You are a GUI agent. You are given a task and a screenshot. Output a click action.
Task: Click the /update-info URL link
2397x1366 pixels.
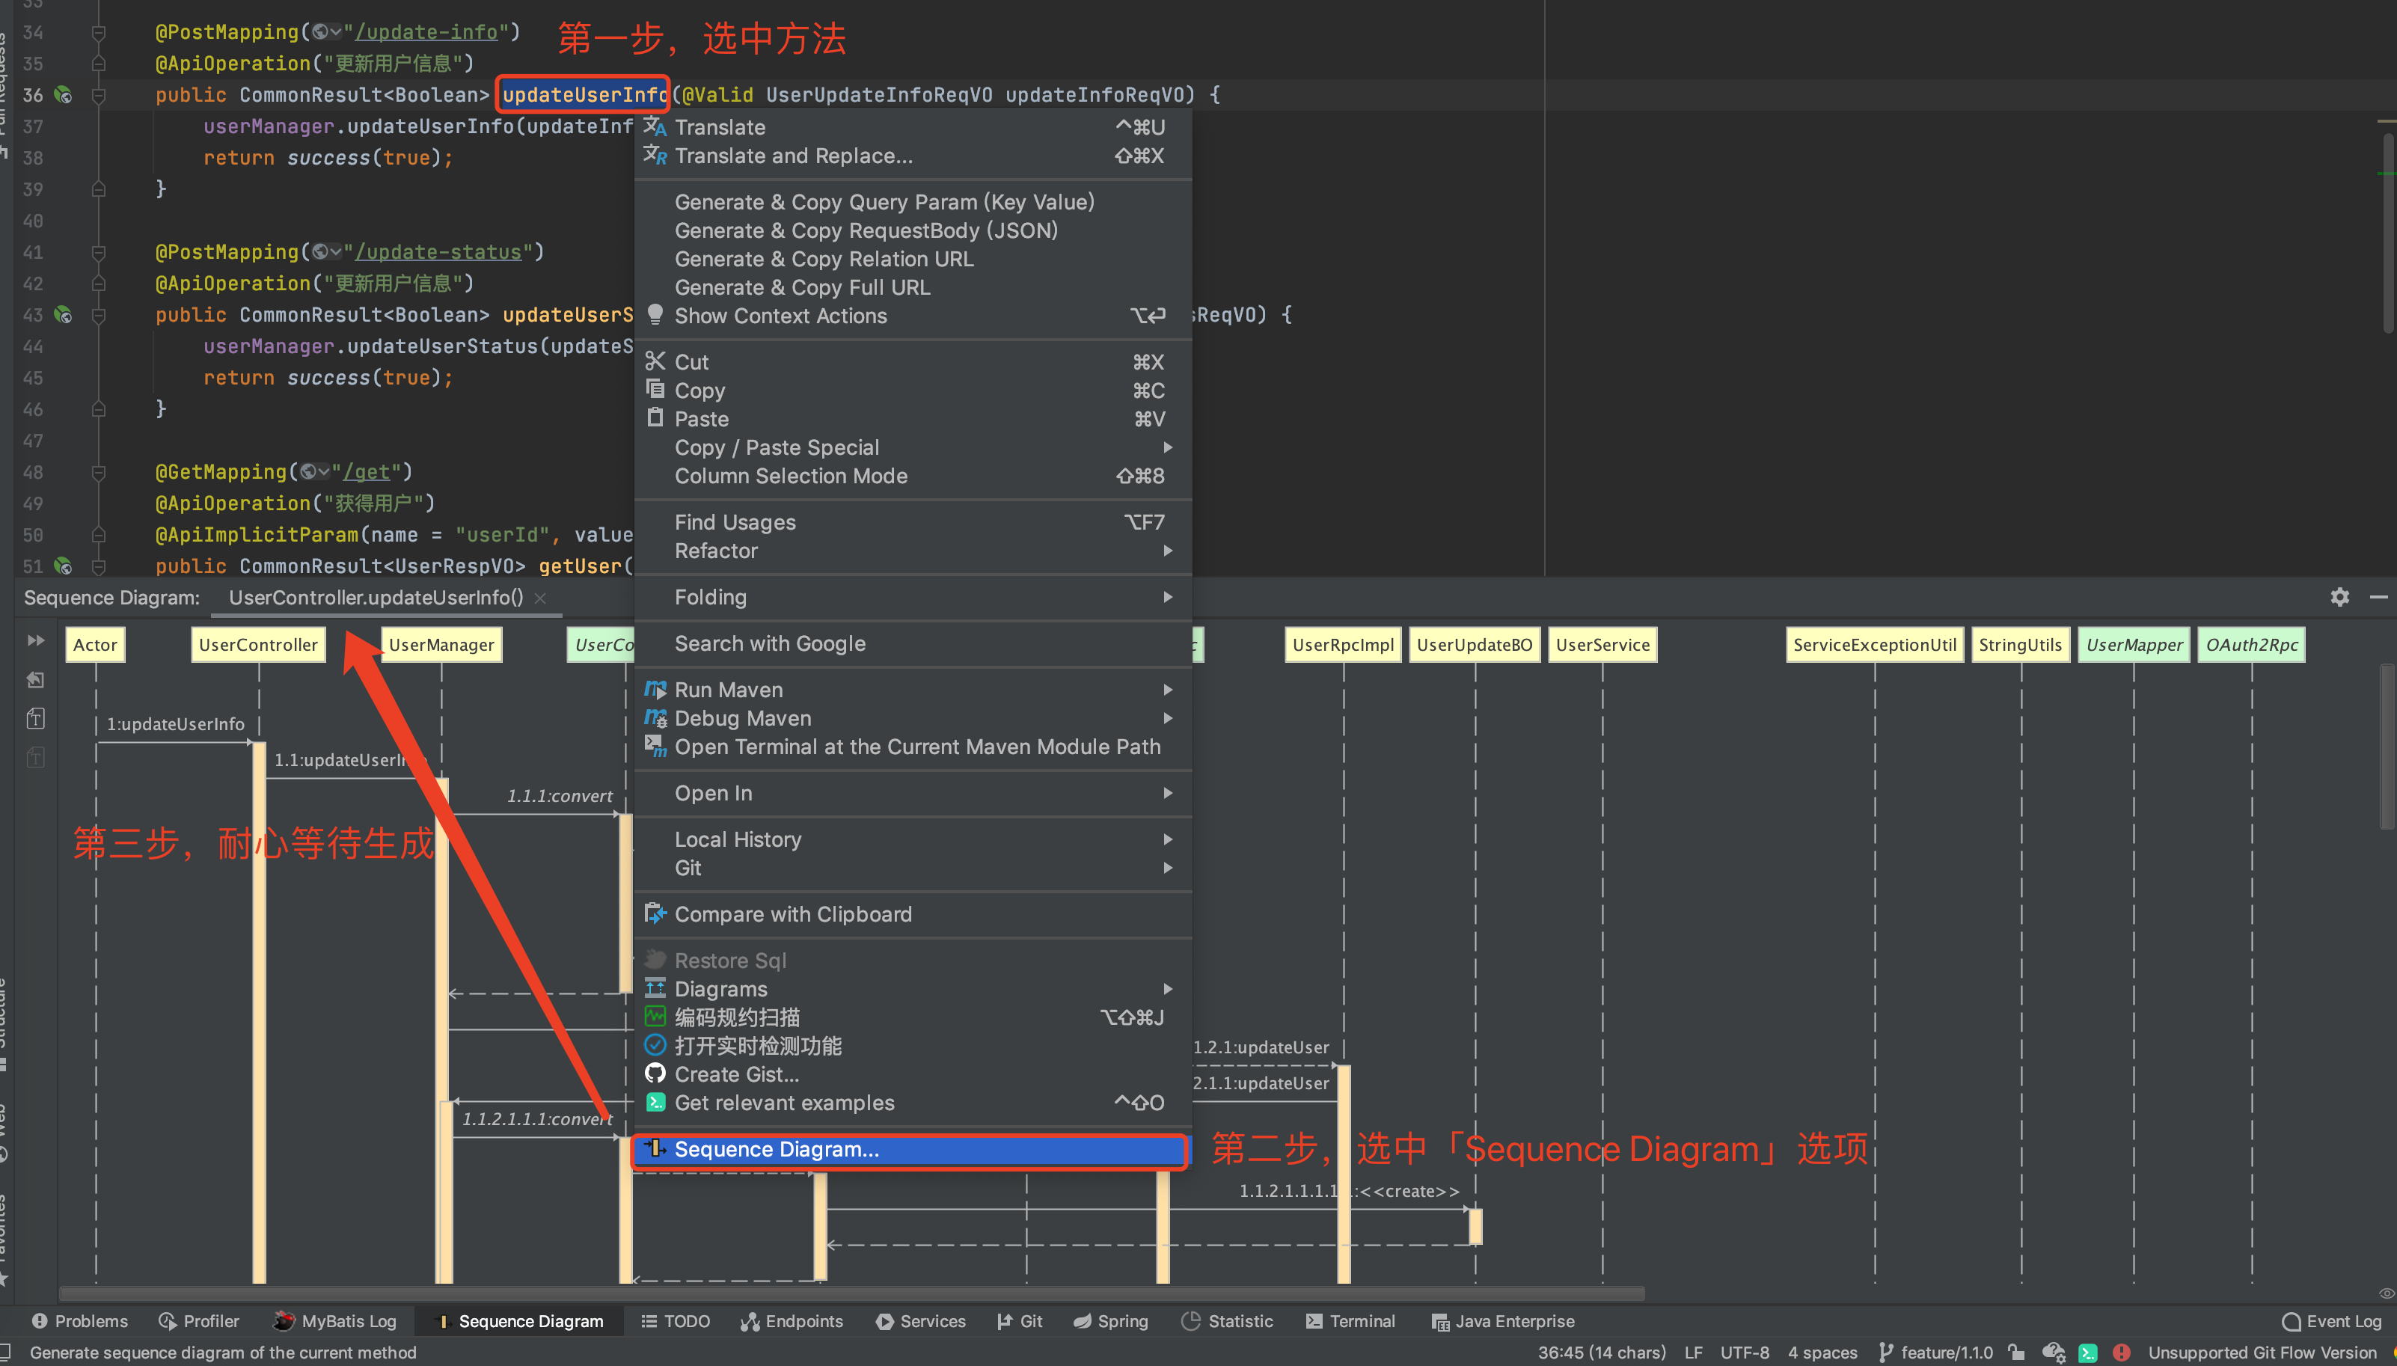click(x=426, y=32)
